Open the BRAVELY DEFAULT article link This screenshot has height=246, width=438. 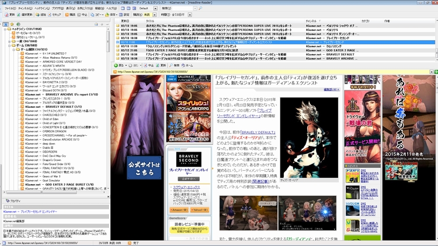pyautogui.click(x=258, y=132)
